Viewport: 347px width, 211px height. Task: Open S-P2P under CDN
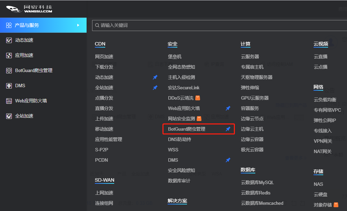coord(101,150)
